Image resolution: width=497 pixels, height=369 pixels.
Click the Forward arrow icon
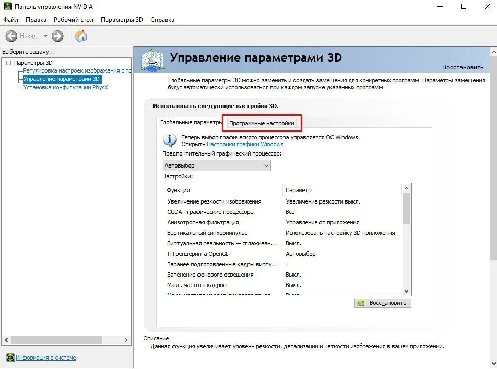click(x=57, y=36)
